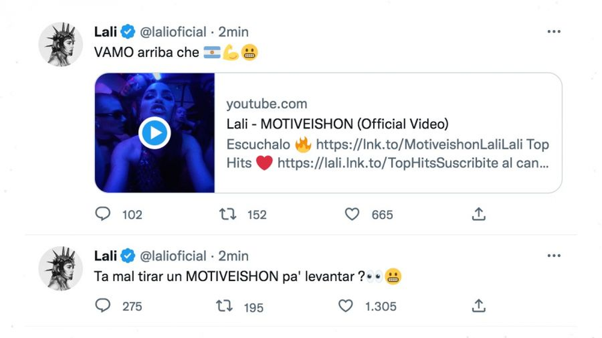Play the MOTIVEISHON video preview
This screenshot has height=338, width=602.
[x=155, y=133]
